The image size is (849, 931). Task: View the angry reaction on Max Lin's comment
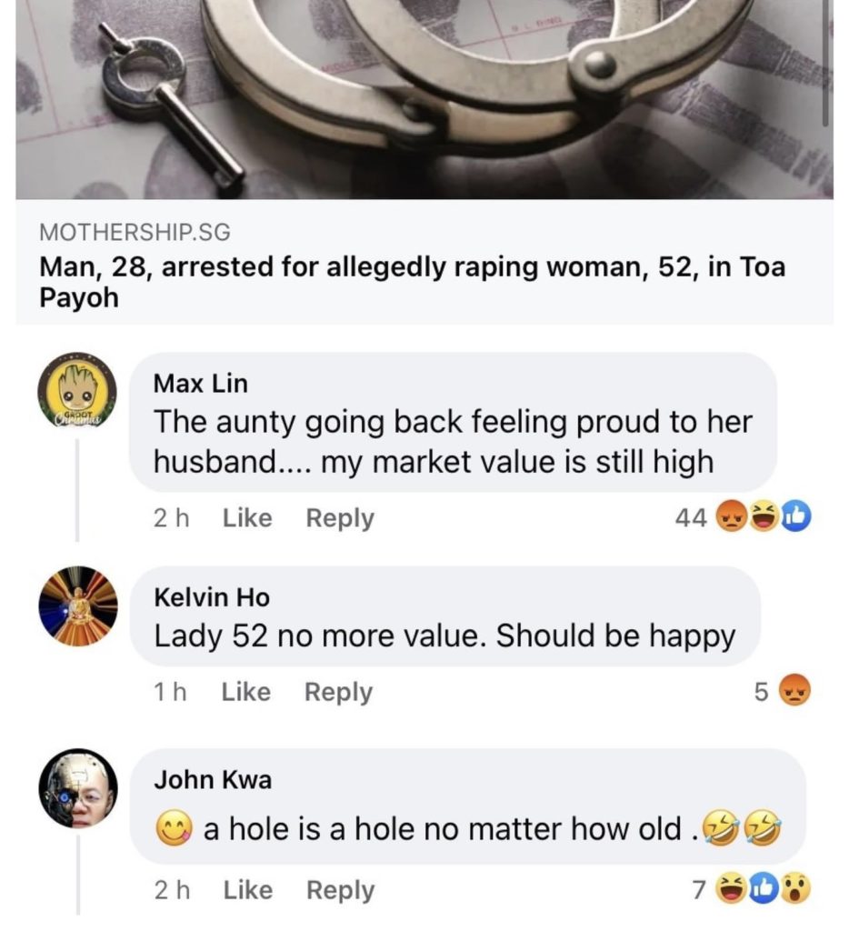(x=732, y=516)
